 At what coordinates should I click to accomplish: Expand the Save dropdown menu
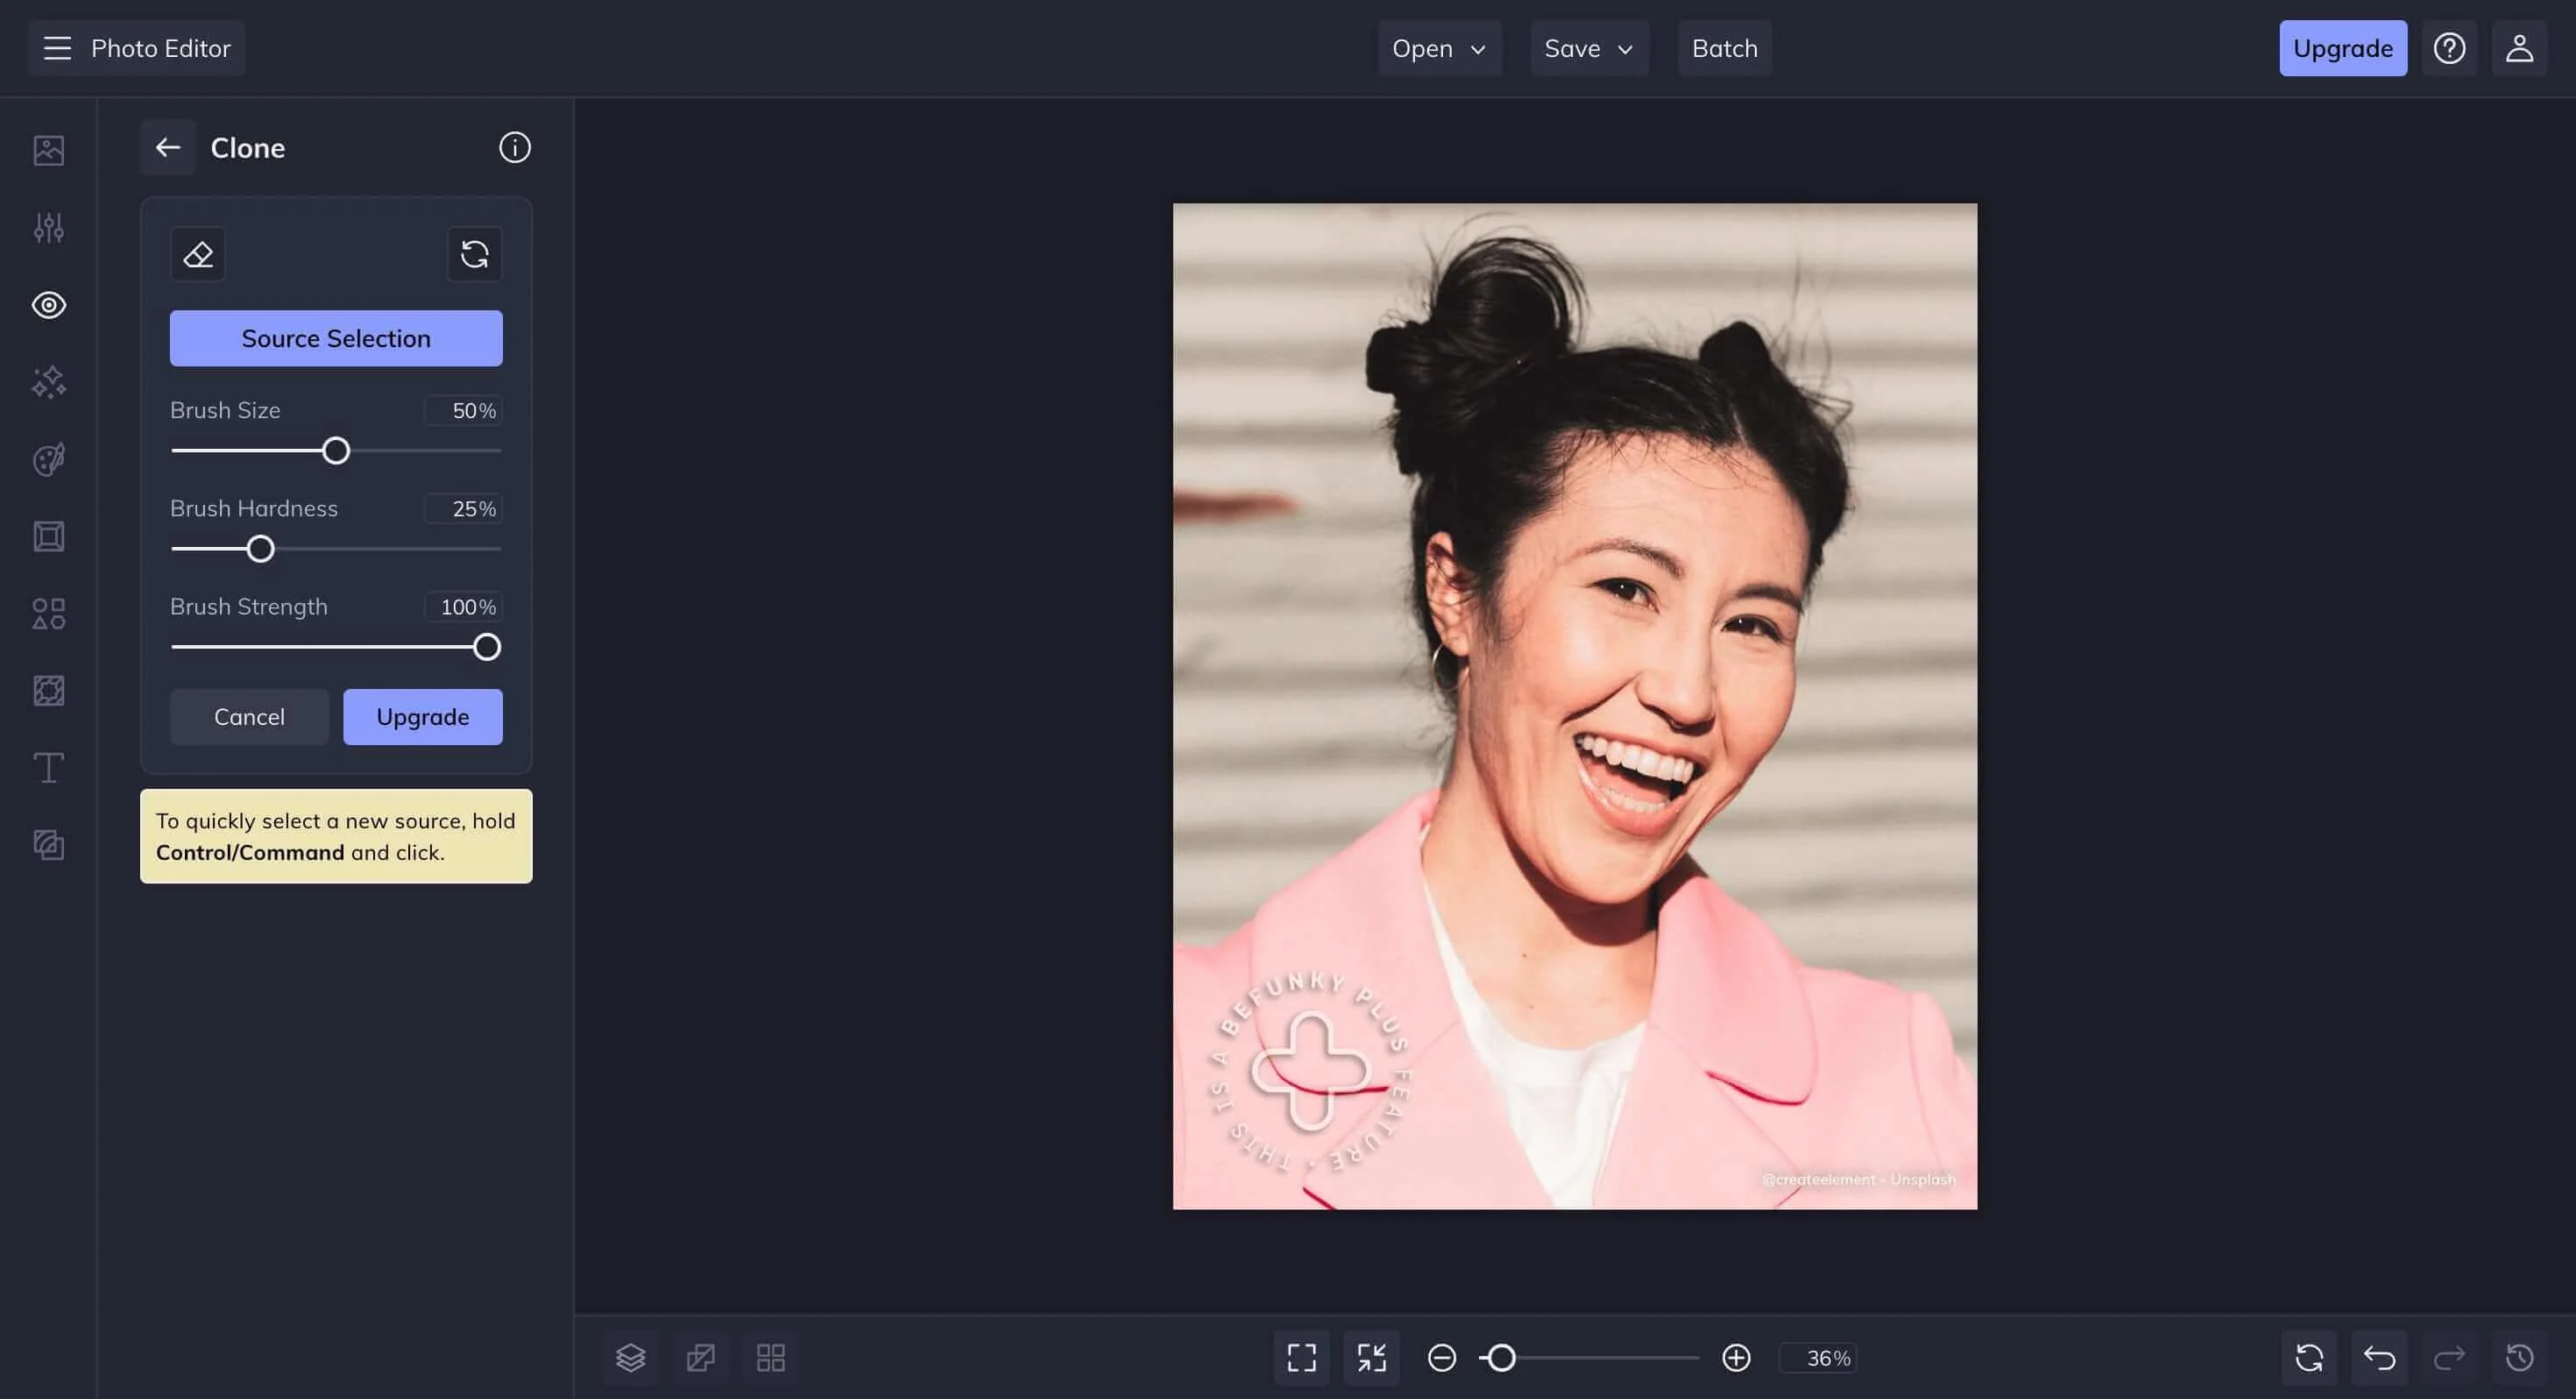tap(1588, 48)
